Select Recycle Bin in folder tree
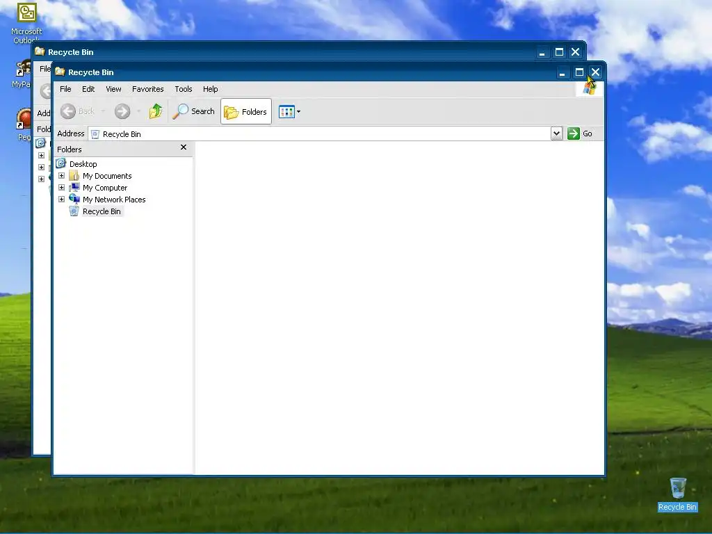The height and width of the screenshot is (534, 712). coord(102,211)
